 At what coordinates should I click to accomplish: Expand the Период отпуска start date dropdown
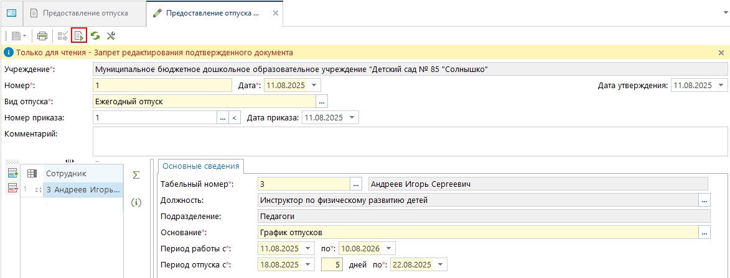[x=309, y=265]
